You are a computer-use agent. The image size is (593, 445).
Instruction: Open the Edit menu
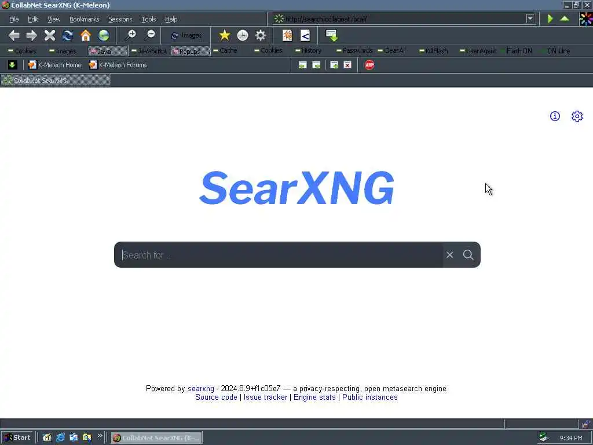[x=33, y=19]
